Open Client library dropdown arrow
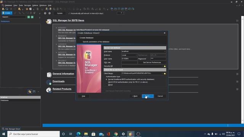The width and height of the screenshot is (244, 137). click(162, 73)
